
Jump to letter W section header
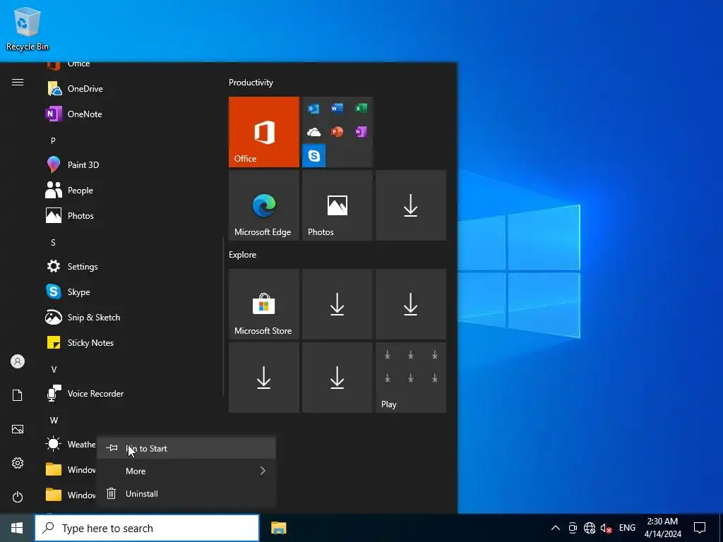(x=54, y=421)
